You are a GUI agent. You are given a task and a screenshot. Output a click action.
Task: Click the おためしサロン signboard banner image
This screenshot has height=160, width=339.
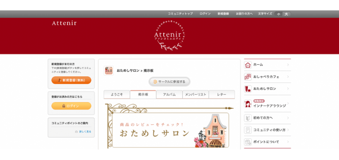[x=169, y=126]
